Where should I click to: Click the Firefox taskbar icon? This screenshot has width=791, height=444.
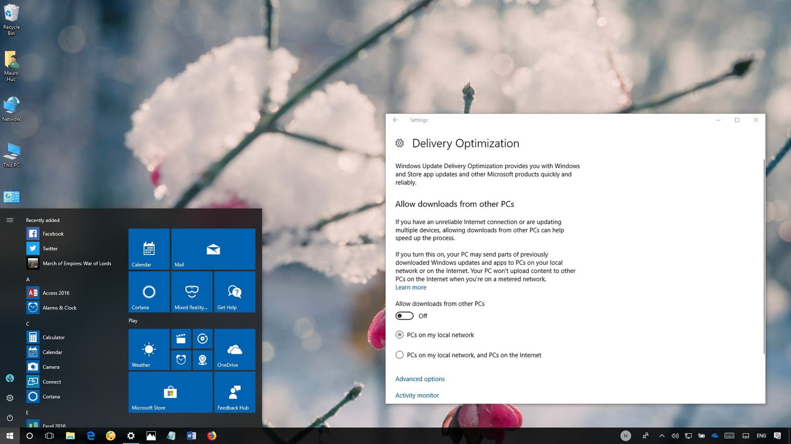(x=212, y=436)
